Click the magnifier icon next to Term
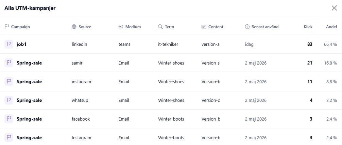Viewport: 342px width, 145px height. pos(160,27)
